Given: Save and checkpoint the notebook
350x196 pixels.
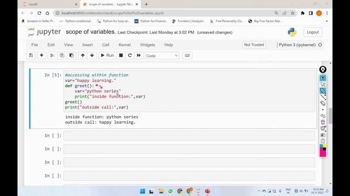Looking at the screenshot, I should (x=31, y=56).
